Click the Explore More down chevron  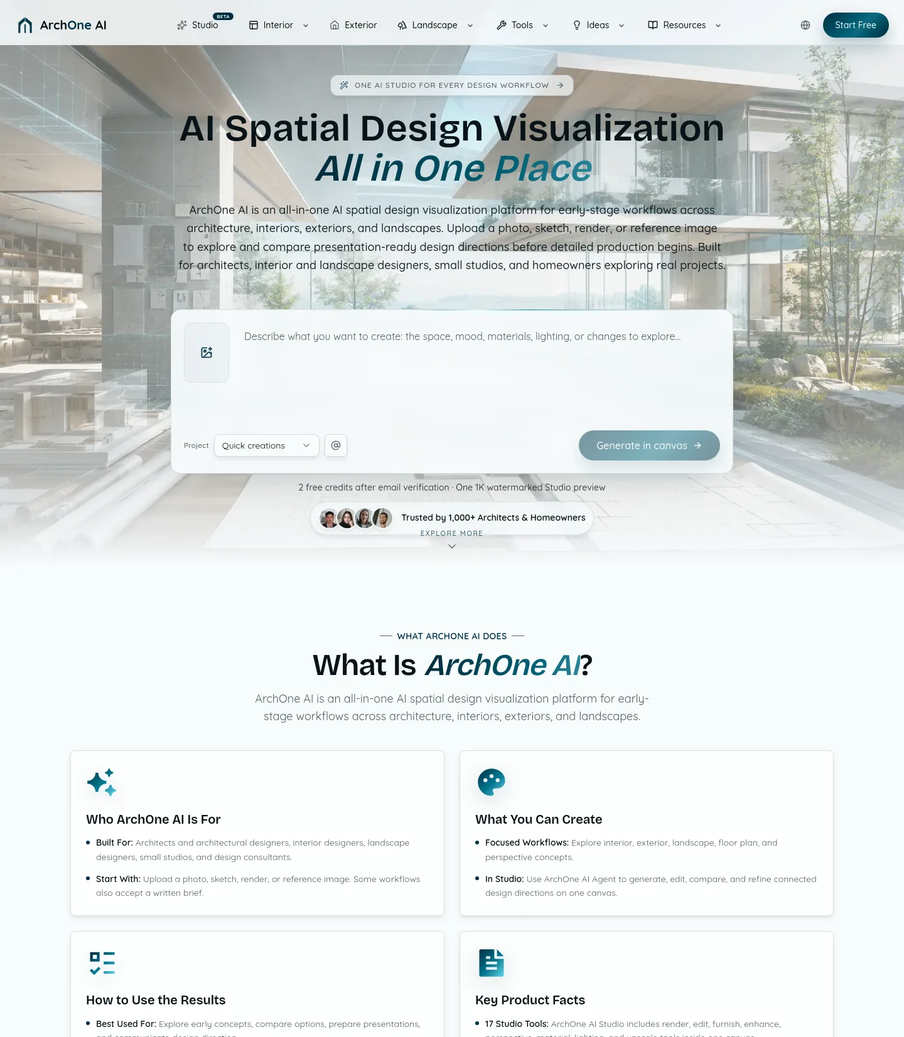tap(452, 546)
